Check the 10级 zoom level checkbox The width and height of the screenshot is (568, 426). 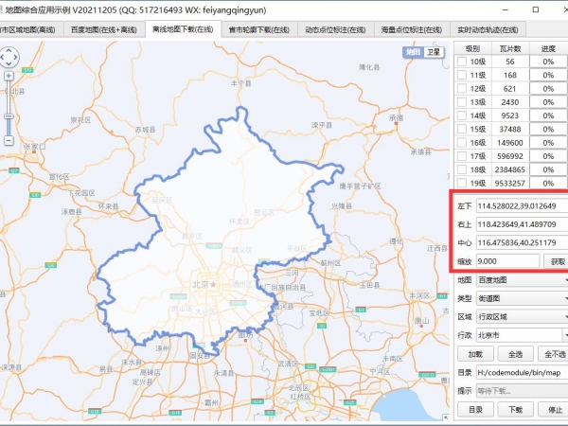pos(463,62)
